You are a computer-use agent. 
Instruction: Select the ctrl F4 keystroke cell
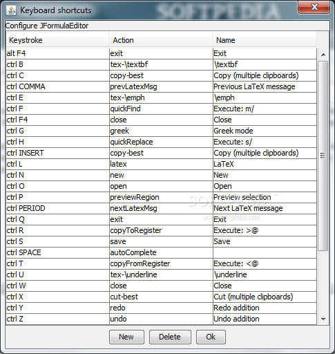click(57, 120)
